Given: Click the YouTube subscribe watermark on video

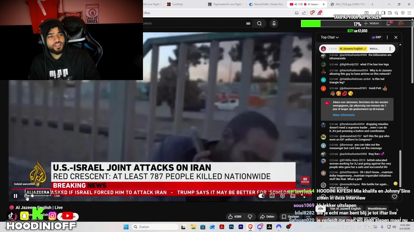Looking at the screenshot, I should pyautogui.click(x=305, y=180).
